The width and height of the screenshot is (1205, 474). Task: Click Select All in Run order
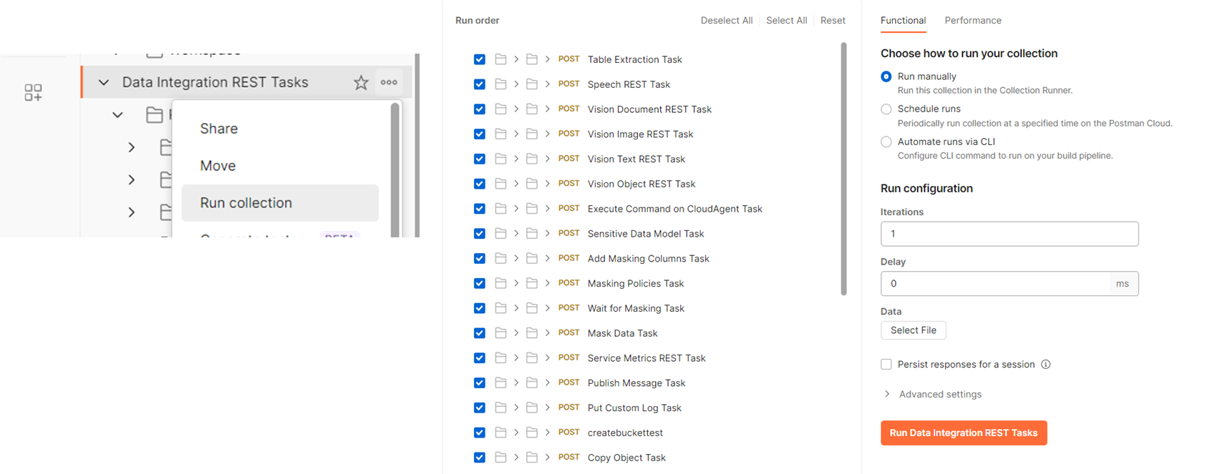(786, 21)
